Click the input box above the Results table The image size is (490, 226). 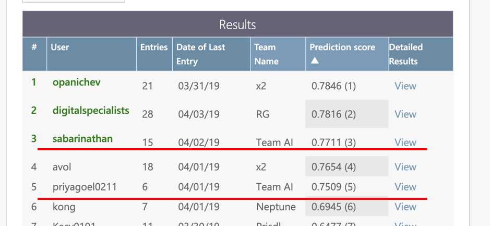pyautogui.click(x=74, y=1)
